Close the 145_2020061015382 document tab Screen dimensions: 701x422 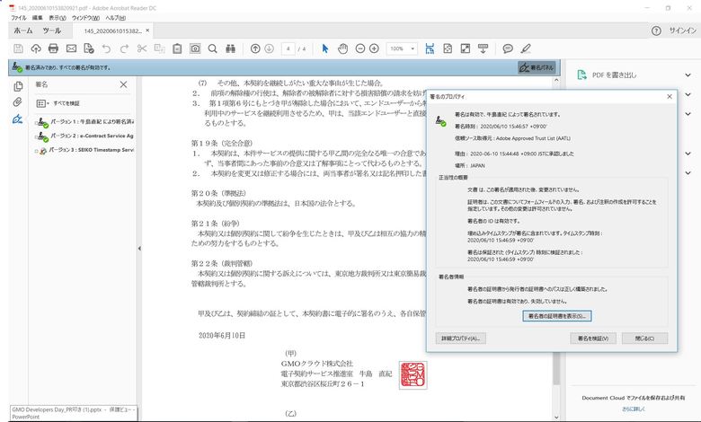(x=147, y=31)
